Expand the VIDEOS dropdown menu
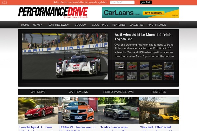 pyautogui.click(x=80, y=25)
